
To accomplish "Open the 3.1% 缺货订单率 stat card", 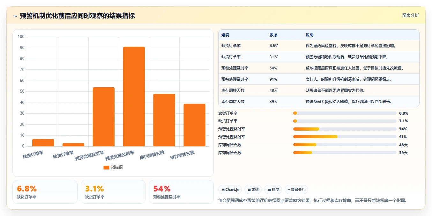I will point(113,192).
